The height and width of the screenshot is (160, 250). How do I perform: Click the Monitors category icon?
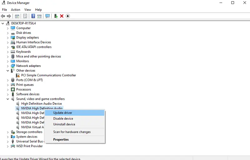pyautogui.click(x=13, y=61)
